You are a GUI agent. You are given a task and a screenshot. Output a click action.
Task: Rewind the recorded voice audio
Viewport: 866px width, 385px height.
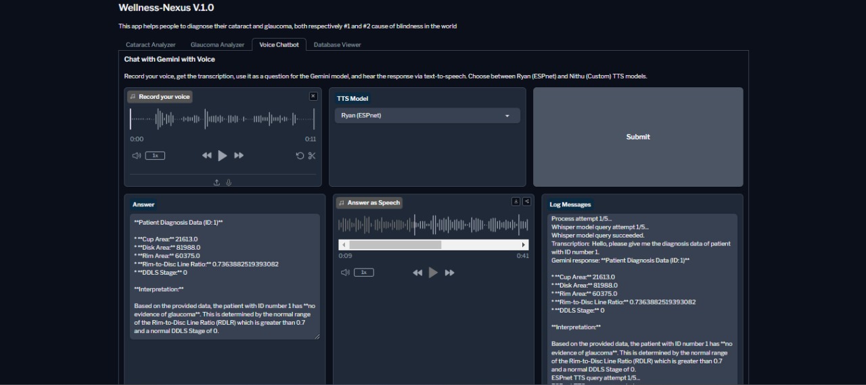(207, 156)
